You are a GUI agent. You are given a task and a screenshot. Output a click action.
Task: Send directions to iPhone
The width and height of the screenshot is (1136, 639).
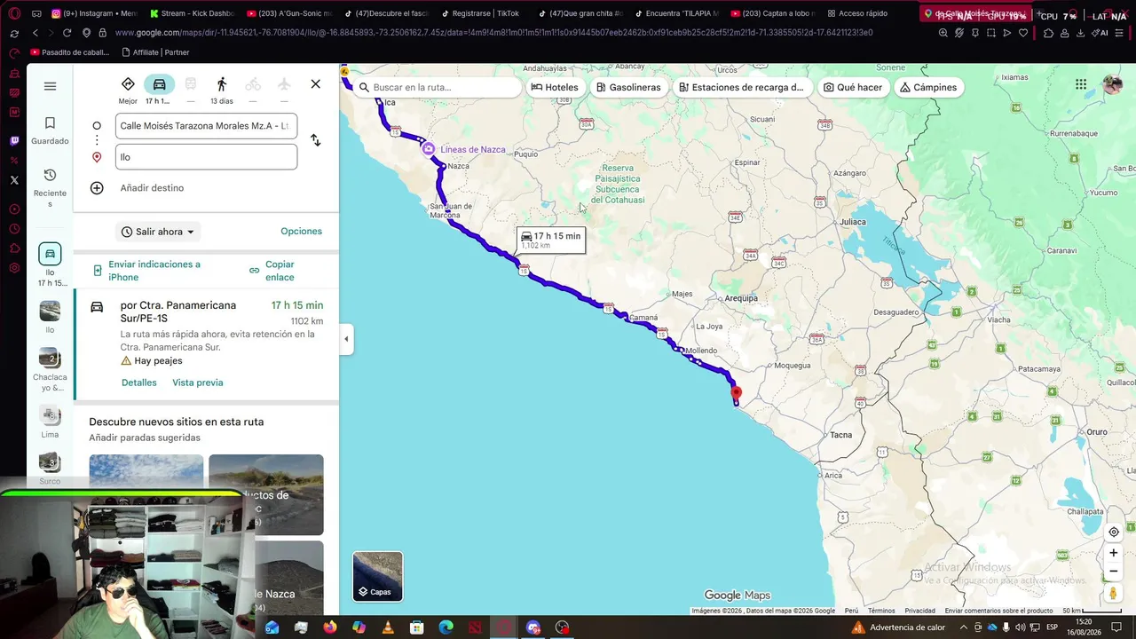[147, 271]
